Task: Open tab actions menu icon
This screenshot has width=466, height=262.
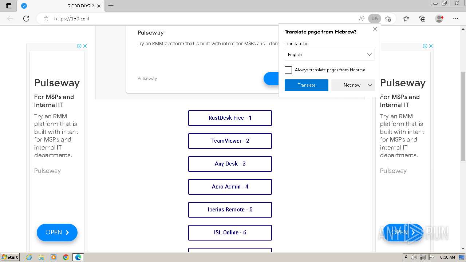Action: pyautogui.click(x=9, y=6)
